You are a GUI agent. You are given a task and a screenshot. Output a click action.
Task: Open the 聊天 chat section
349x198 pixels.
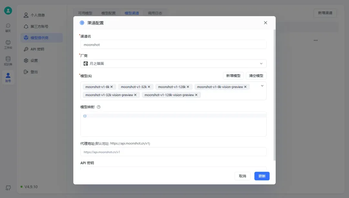coord(8,28)
